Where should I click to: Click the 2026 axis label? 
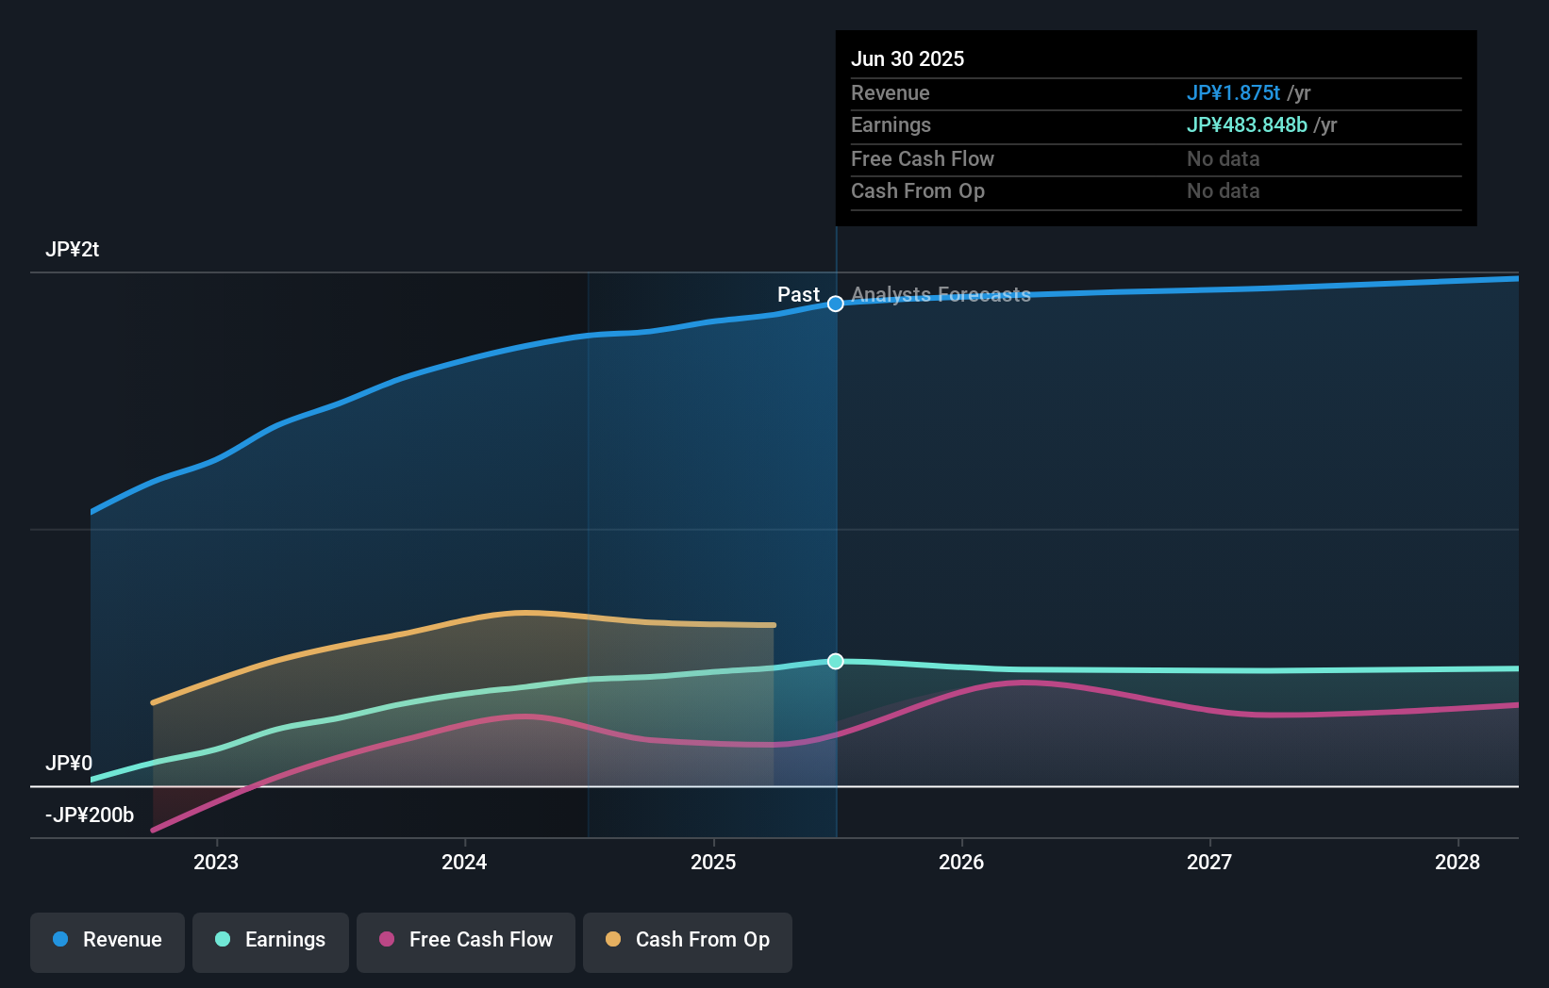(961, 862)
